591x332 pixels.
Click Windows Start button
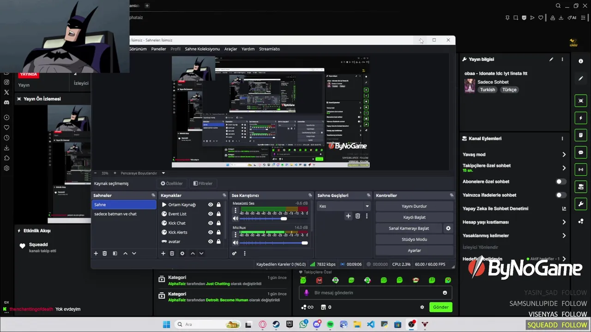[x=167, y=325]
